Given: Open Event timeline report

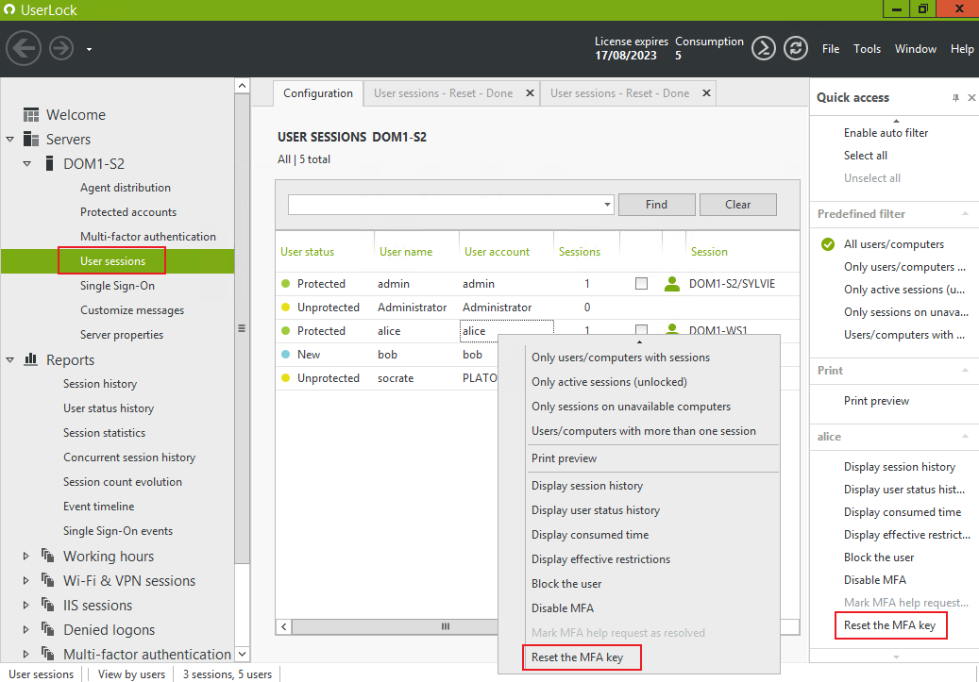Looking at the screenshot, I should pyautogui.click(x=98, y=506).
